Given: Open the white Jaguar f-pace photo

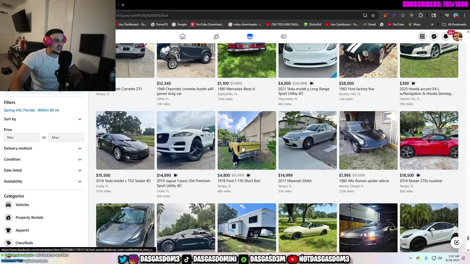Looking at the screenshot, I should [x=186, y=140].
